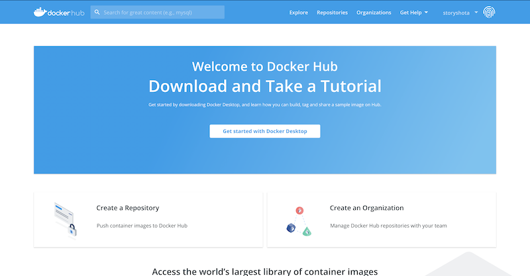Click the fingerprint avatar icon
Image resolution: width=530 pixels, height=276 pixels.
tap(489, 12)
